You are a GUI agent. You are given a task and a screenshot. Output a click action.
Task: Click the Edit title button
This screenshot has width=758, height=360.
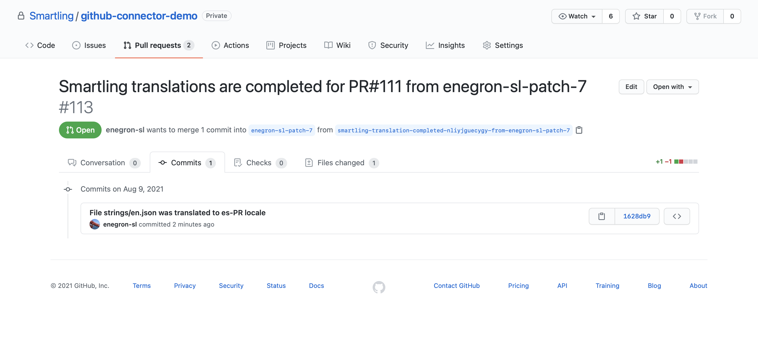point(631,87)
